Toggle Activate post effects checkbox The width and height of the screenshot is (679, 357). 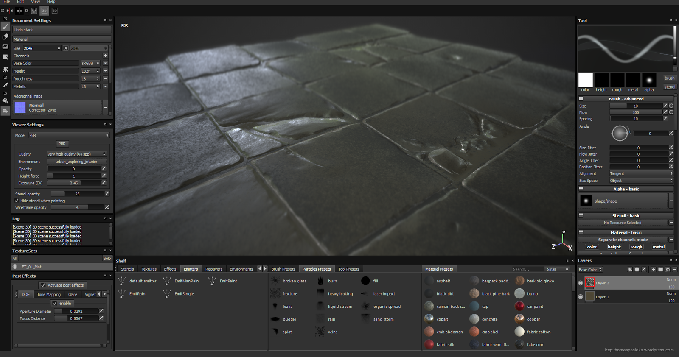pyautogui.click(x=43, y=285)
